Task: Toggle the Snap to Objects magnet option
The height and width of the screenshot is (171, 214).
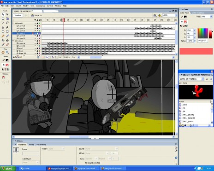Action: tap(3, 77)
